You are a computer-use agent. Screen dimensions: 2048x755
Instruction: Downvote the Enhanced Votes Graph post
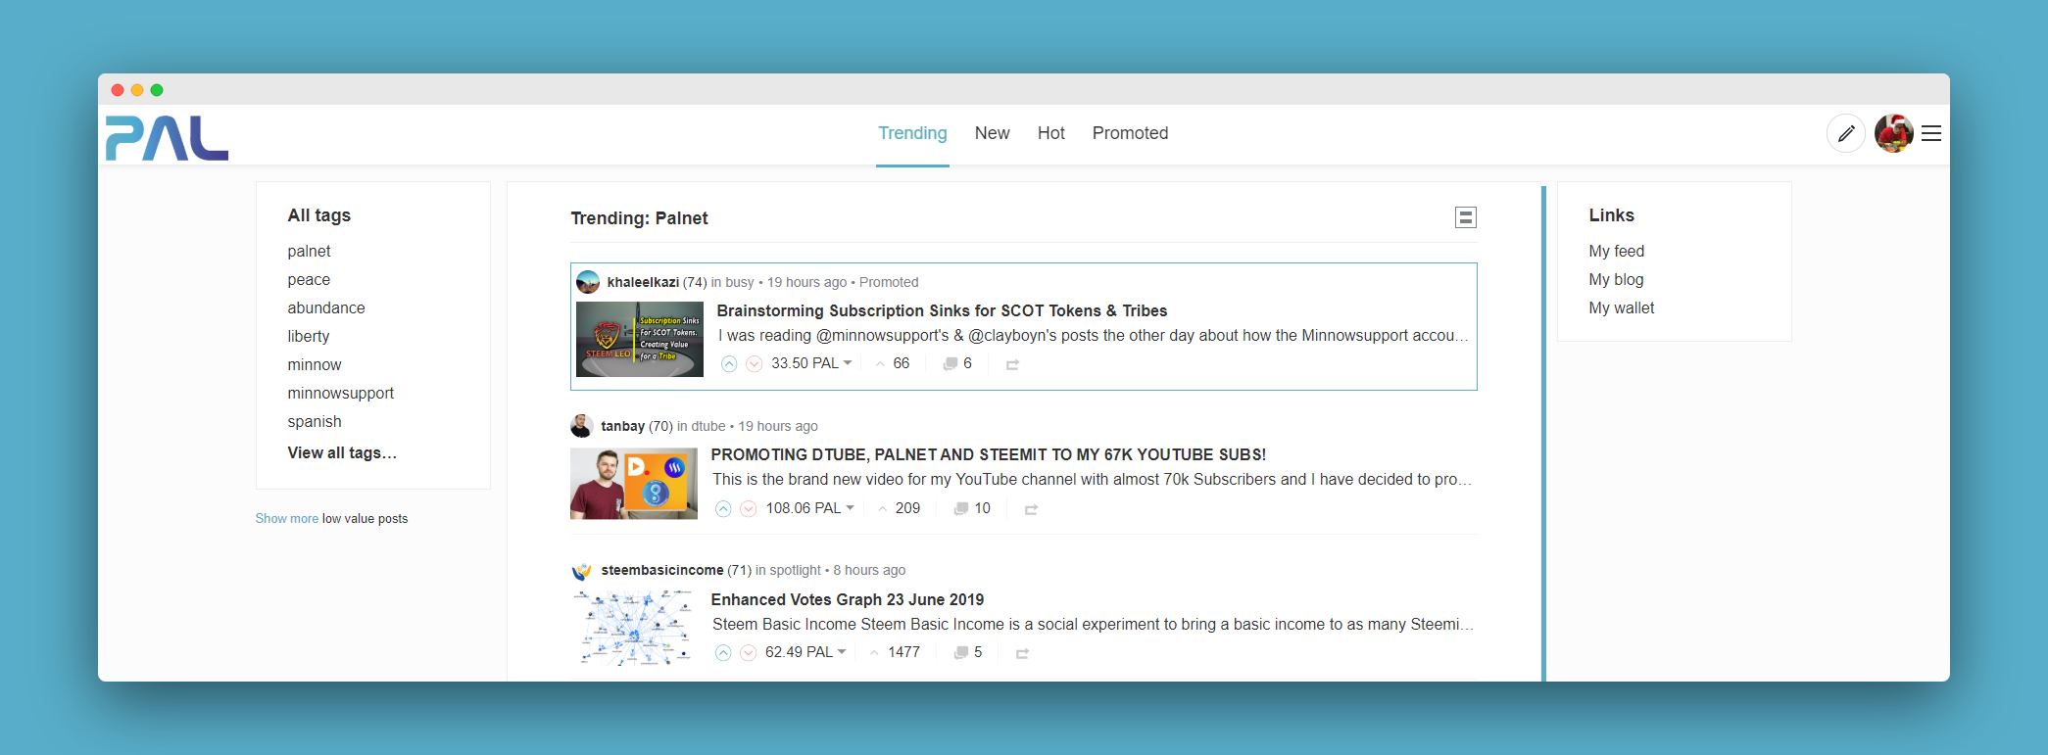[x=749, y=652]
